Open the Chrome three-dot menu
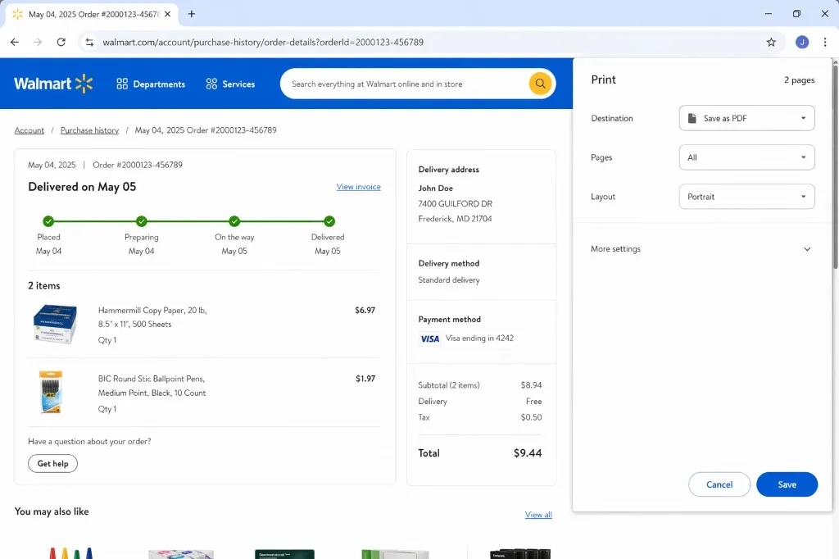This screenshot has height=559, width=839. 823,41
